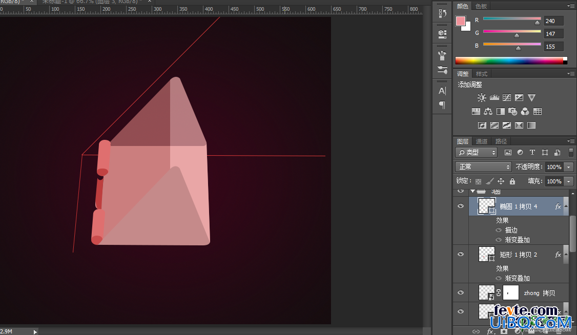The image size is (577, 335).
Task: Toggle the layer filtering on/off switch
Action: pos(571,152)
